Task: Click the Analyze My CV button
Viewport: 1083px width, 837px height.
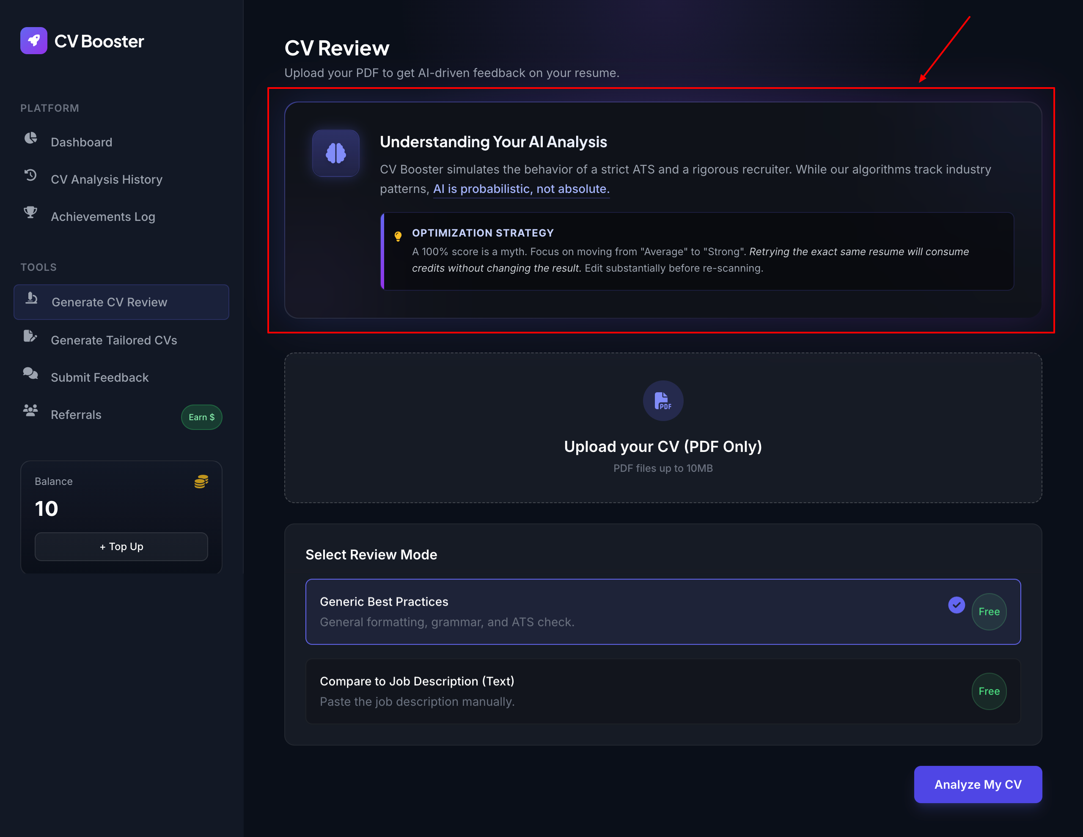Action: (978, 785)
